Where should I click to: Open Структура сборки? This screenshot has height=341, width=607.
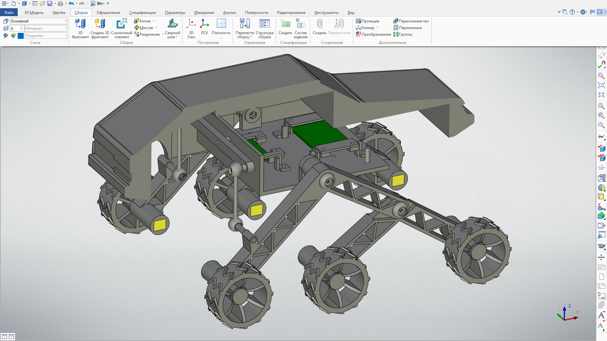pos(265,28)
